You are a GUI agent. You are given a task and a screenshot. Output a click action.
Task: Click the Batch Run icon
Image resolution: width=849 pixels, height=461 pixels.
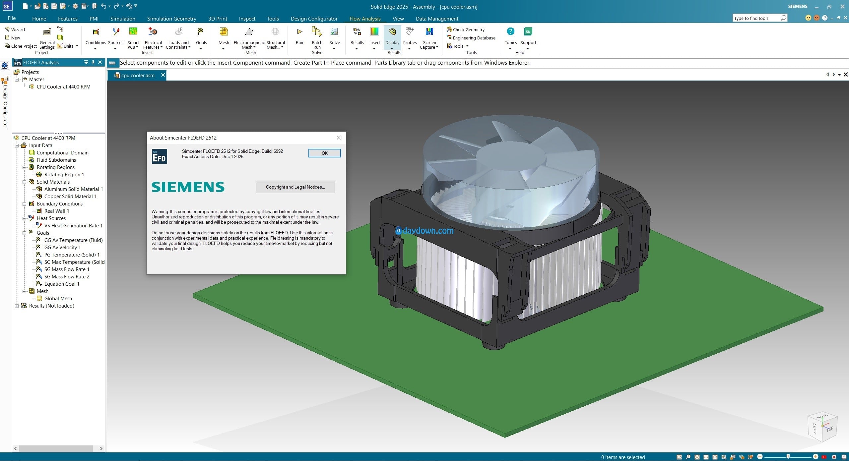click(317, 32)
